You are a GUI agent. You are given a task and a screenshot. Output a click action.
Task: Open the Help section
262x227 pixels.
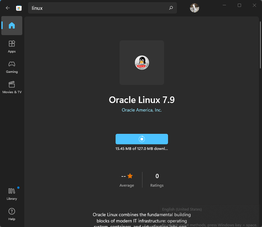coord(12,214)
